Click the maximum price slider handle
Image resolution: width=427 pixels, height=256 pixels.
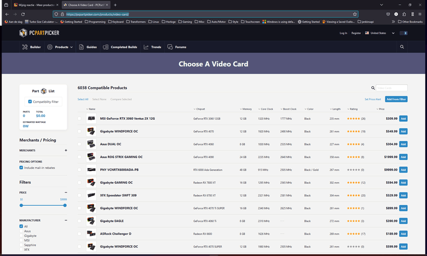pyautogui.click(x=65, y=205)
